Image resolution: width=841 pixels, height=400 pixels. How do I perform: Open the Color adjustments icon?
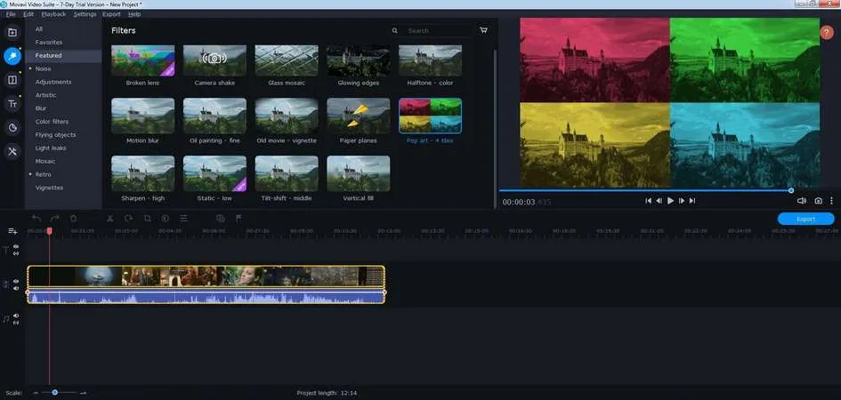(166, 218)
